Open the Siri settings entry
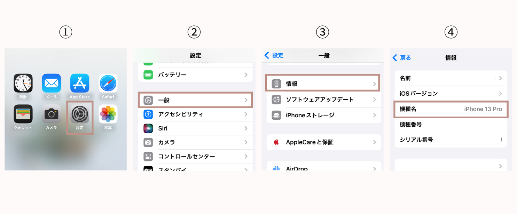 (x=195, y=128)
